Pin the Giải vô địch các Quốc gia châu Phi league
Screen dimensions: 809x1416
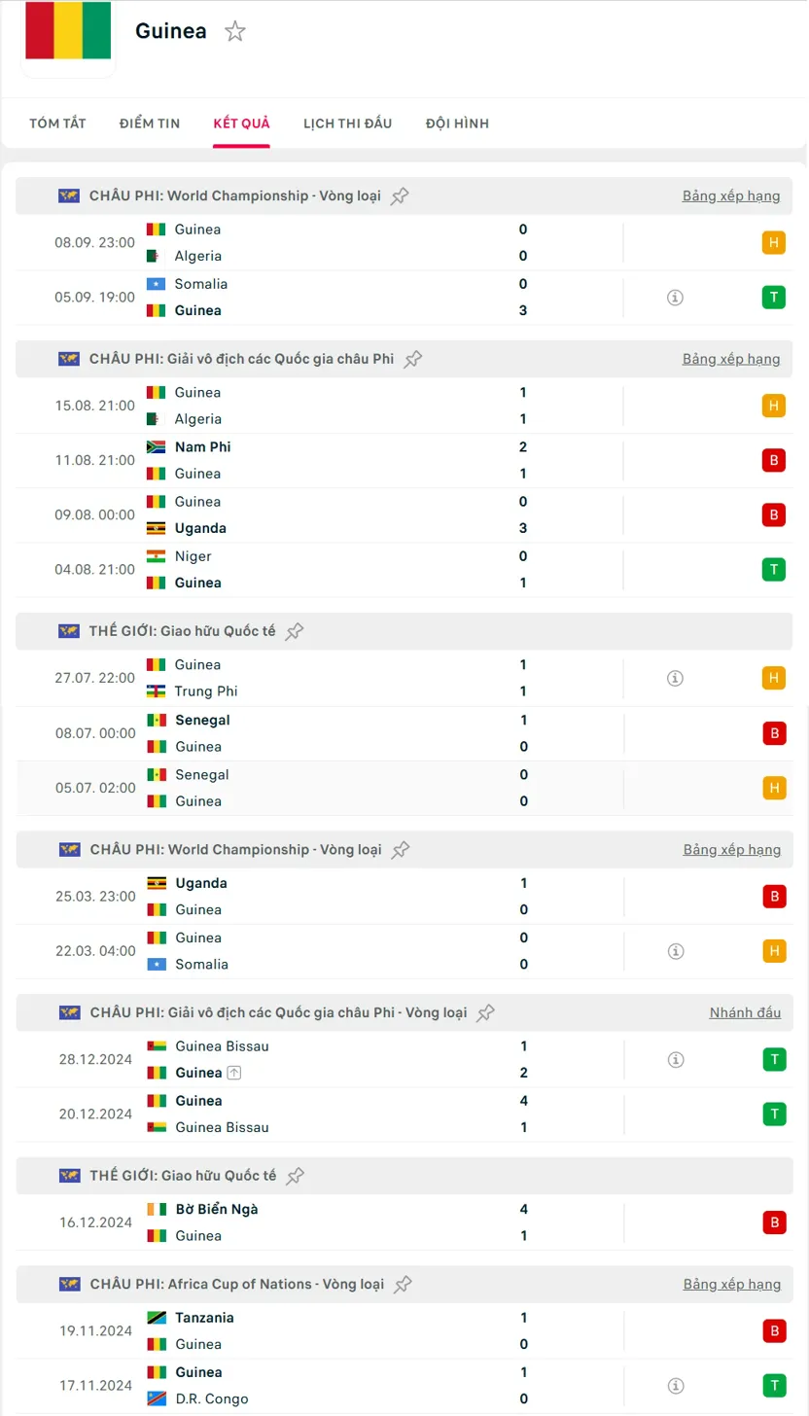point(413,360)
